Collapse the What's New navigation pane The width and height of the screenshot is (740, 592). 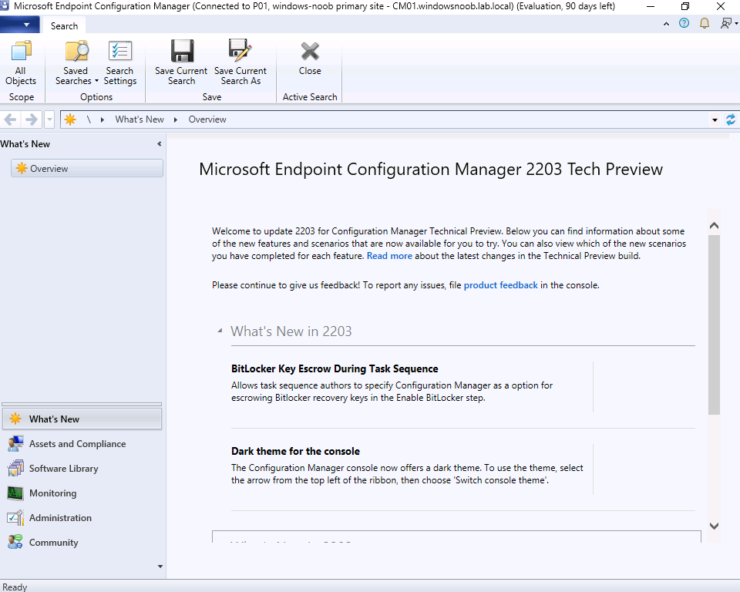coord(159,144)
